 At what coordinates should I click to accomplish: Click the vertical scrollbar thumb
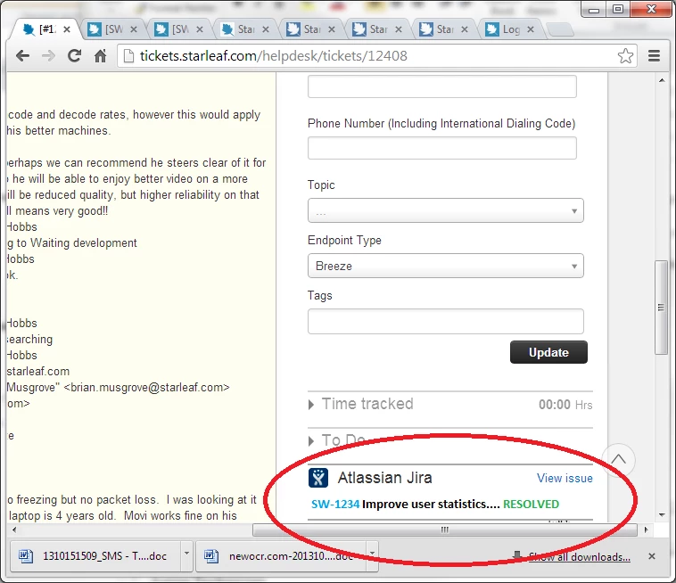click(661, 308)
